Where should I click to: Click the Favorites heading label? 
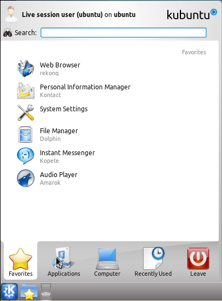194,52
